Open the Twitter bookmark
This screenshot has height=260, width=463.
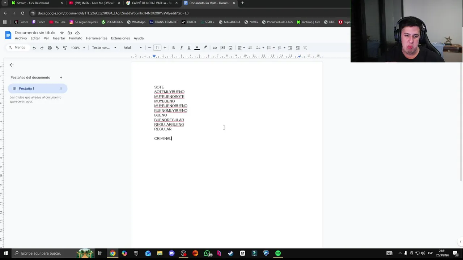[21, 22]
